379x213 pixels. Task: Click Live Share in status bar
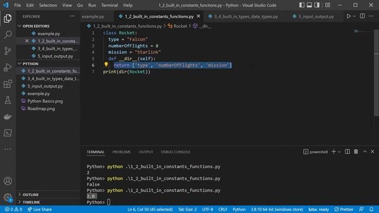(40, 209)
